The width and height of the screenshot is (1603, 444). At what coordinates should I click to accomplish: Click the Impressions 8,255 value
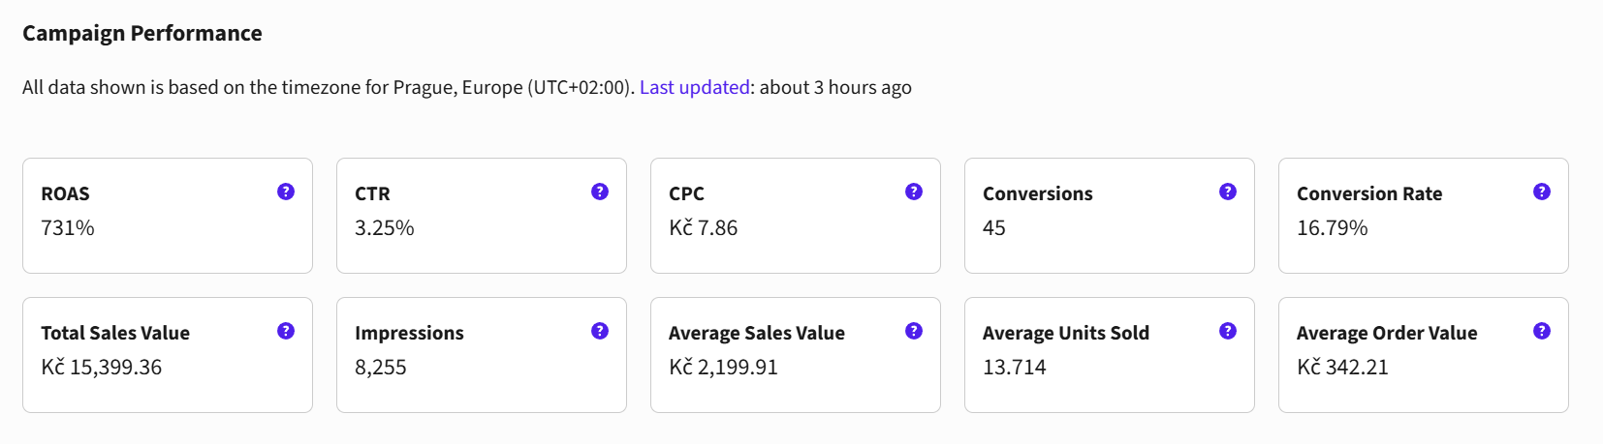(381, 368)
